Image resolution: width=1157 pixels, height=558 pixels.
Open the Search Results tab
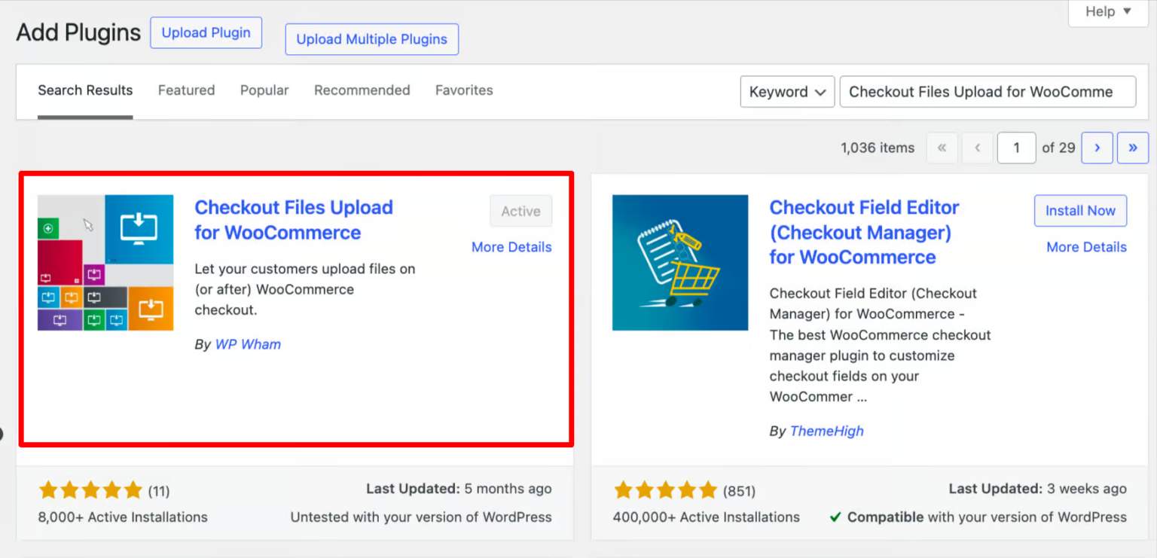pos(85,90)
